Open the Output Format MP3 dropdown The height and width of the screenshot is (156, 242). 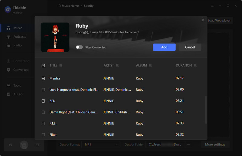101,144
